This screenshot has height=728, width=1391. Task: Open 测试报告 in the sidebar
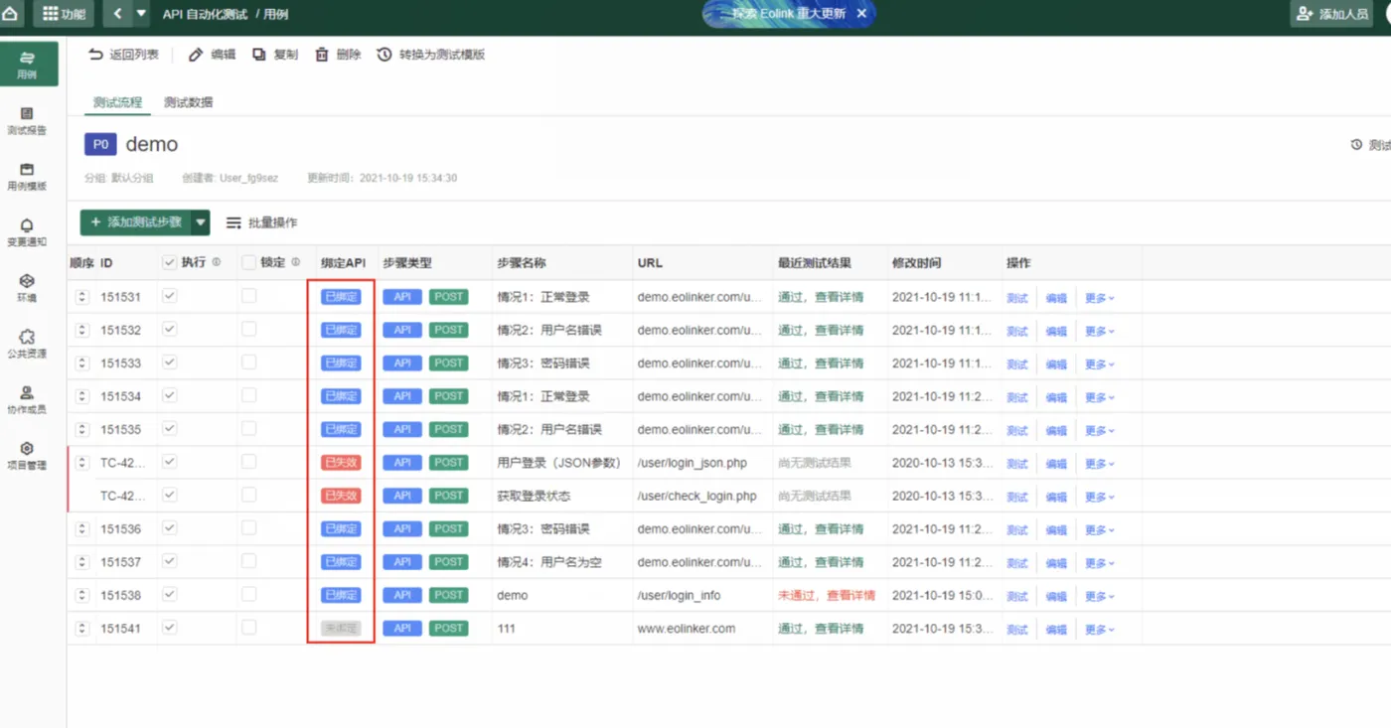coord(28,121)
